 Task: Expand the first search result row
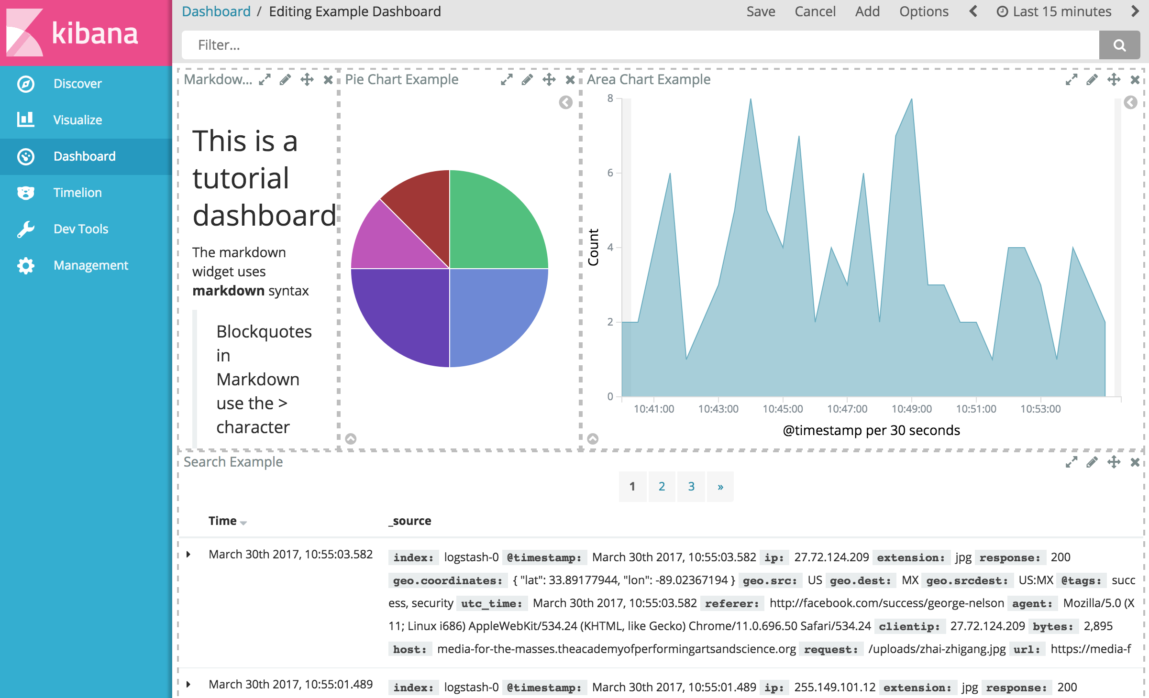(189, 555)
